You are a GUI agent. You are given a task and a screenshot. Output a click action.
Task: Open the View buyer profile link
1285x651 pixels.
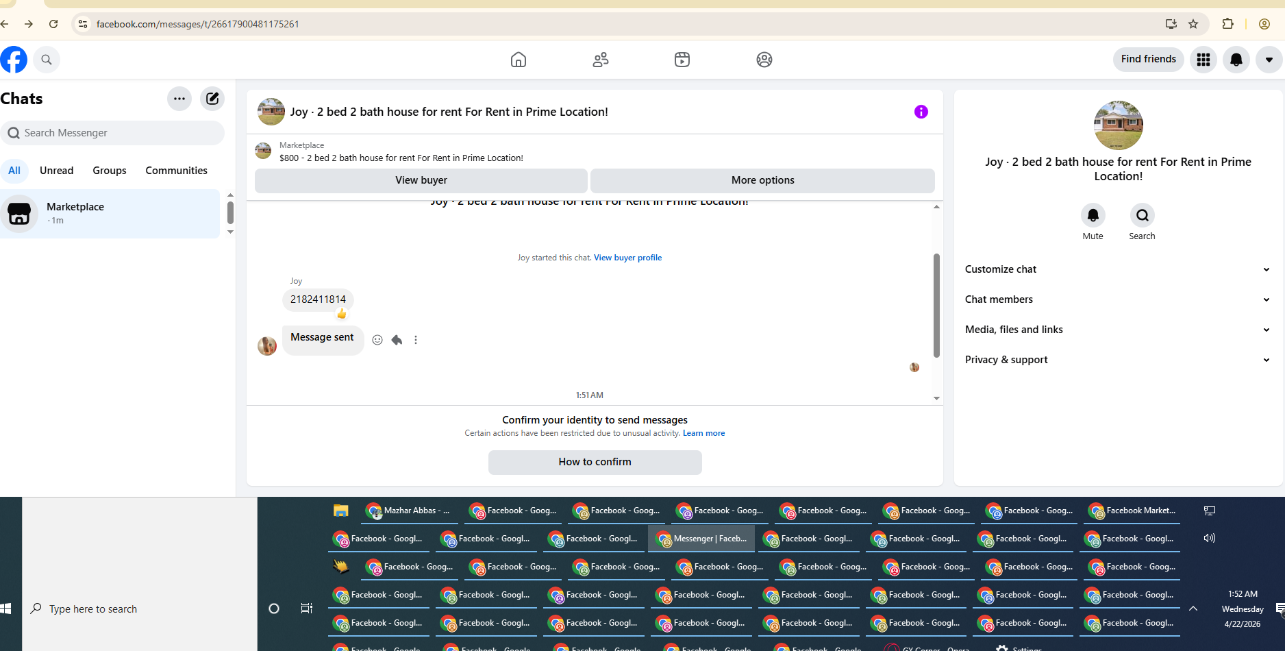628,258
